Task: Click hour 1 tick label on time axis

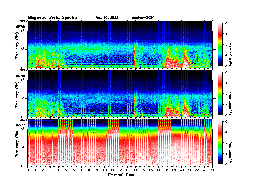Action: (35, 170)
